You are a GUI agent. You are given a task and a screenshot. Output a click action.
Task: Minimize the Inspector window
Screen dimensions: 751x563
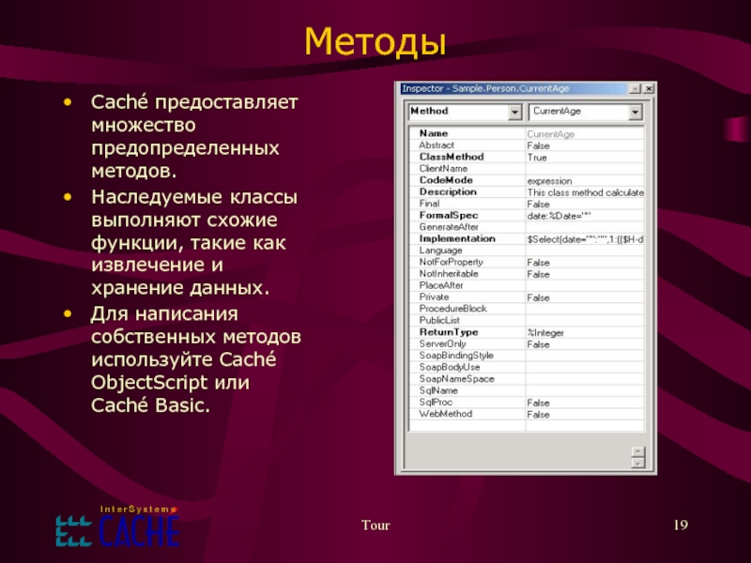coord(635,88)
